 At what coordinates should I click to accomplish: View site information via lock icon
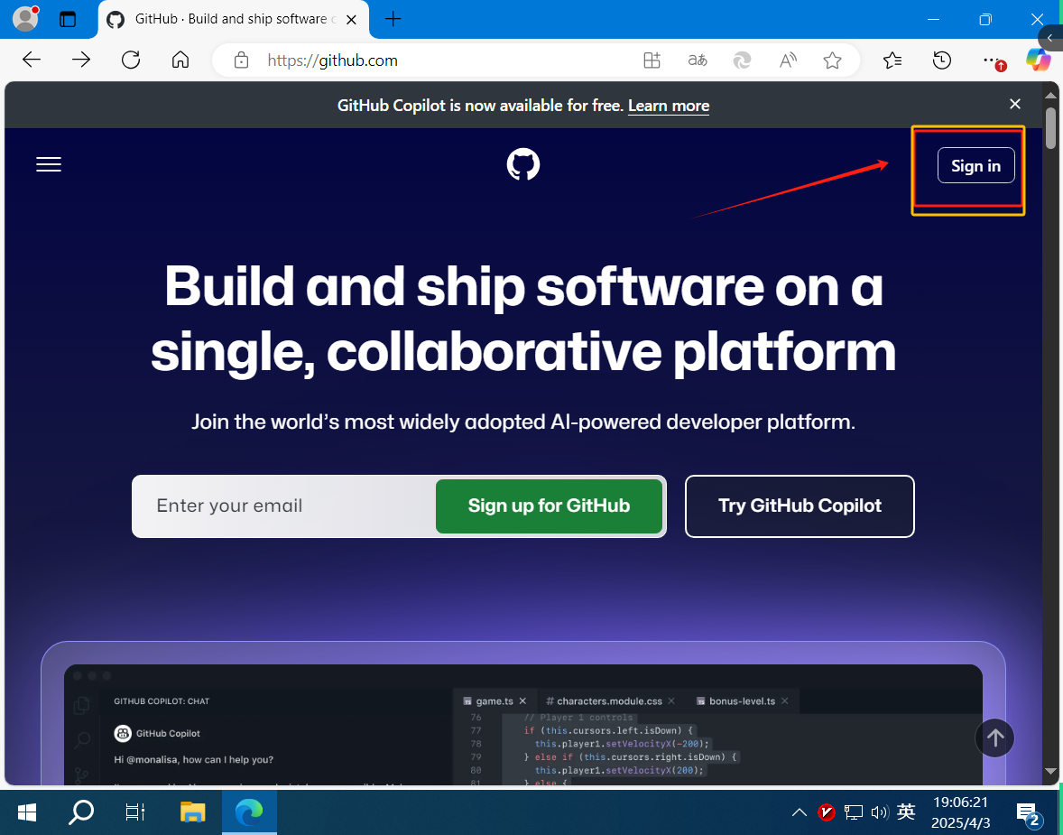(x=241, y=60)
